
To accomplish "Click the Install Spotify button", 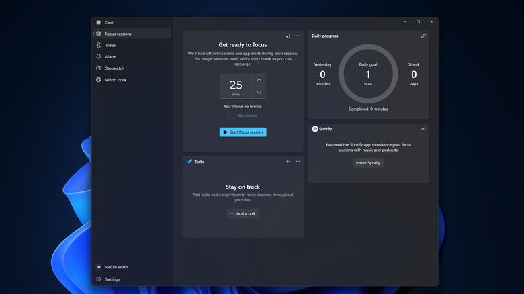I will tap(368, 163).
